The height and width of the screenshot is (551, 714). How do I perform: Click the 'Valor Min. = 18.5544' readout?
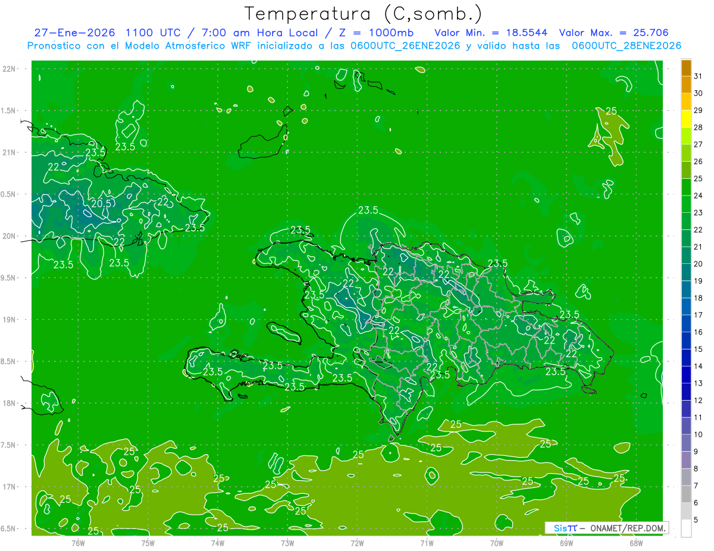pos(491,33)
